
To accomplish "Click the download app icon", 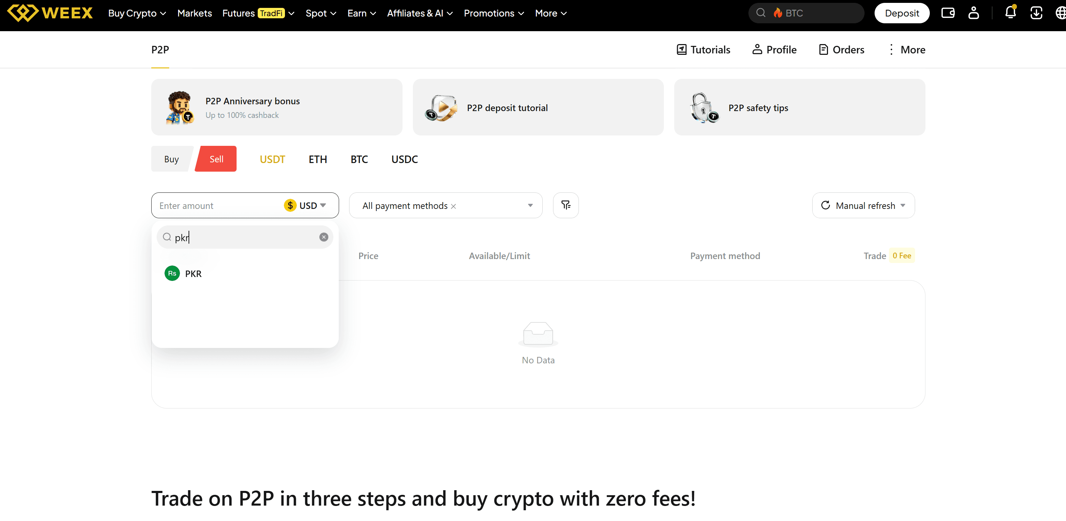I will tap(1036, 13).
